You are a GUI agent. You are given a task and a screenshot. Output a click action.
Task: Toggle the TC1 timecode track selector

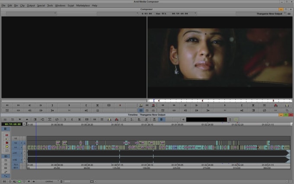[16, 165]
